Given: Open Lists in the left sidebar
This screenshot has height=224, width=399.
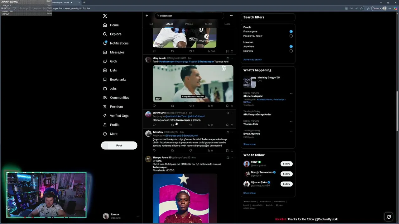Looking at the screenshot, I should click(110, 70).
